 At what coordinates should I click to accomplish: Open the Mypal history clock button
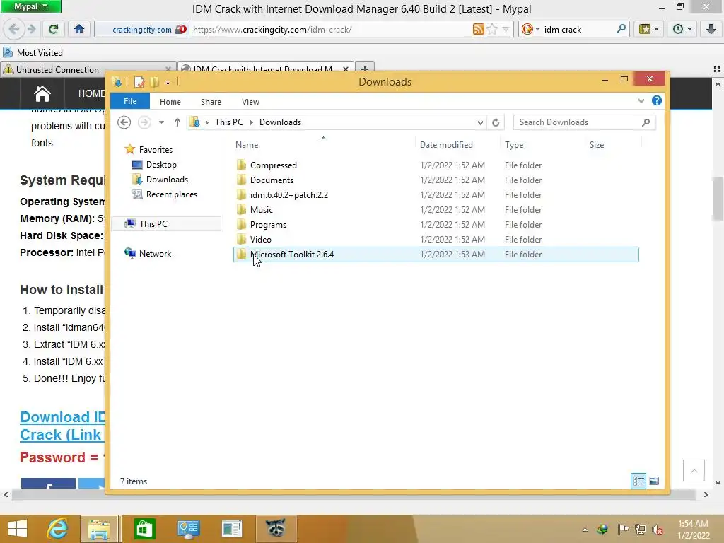[682, 29]
